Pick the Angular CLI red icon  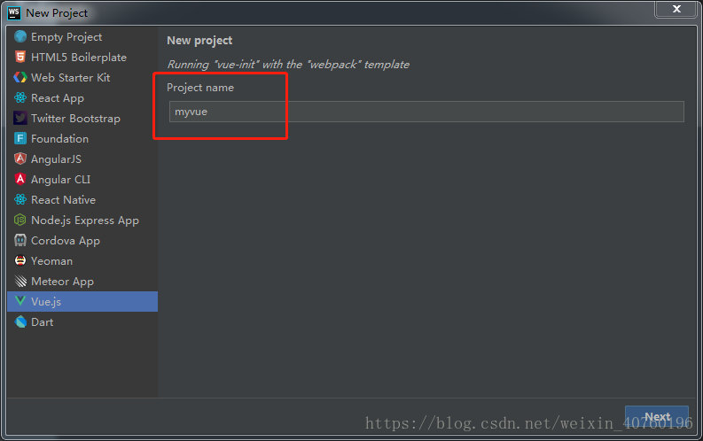tap(20, 179)
